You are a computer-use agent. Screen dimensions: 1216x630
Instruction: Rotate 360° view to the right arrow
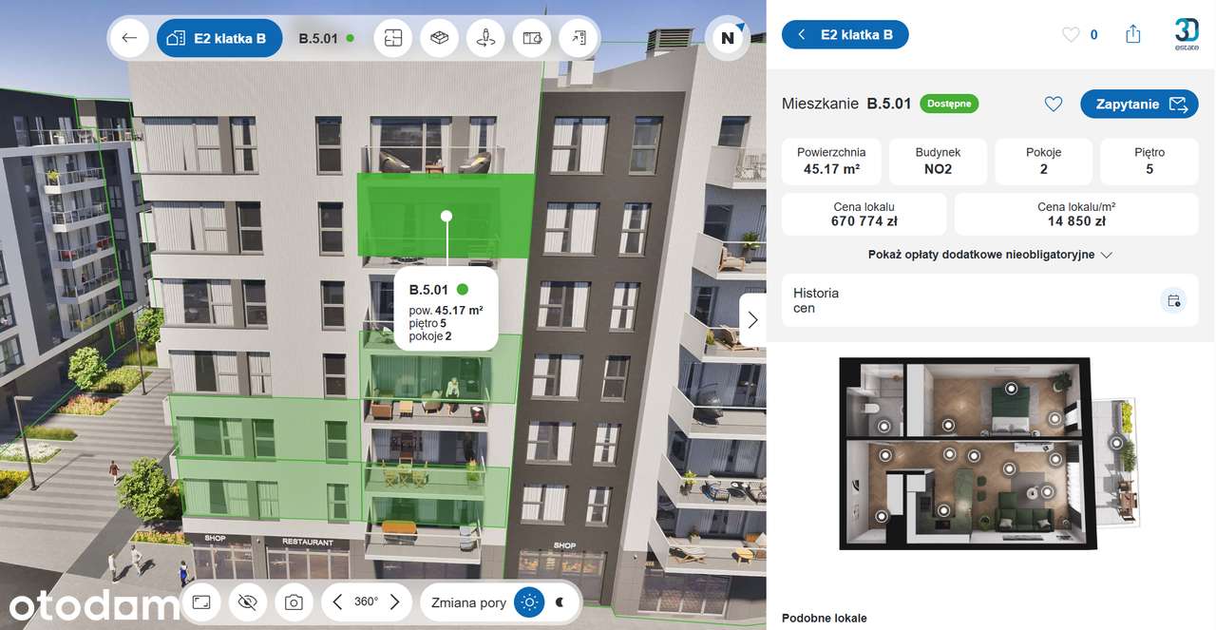[394, 601]
